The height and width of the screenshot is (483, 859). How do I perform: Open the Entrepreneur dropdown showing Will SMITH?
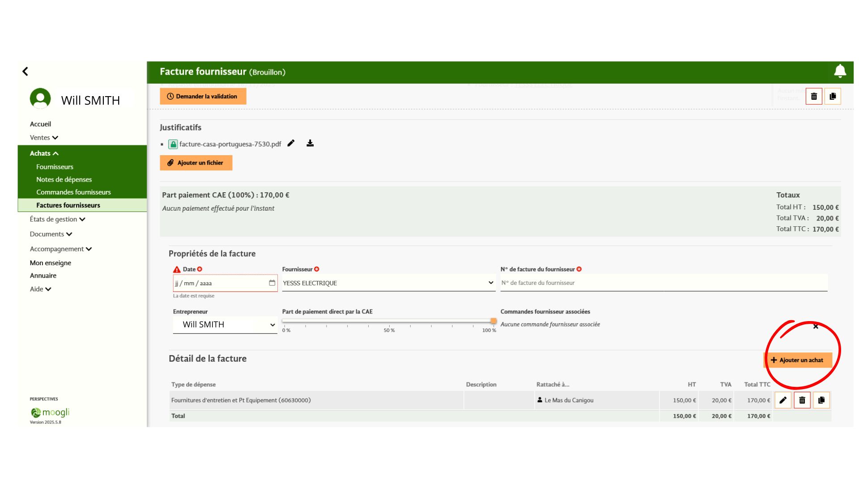225,325
